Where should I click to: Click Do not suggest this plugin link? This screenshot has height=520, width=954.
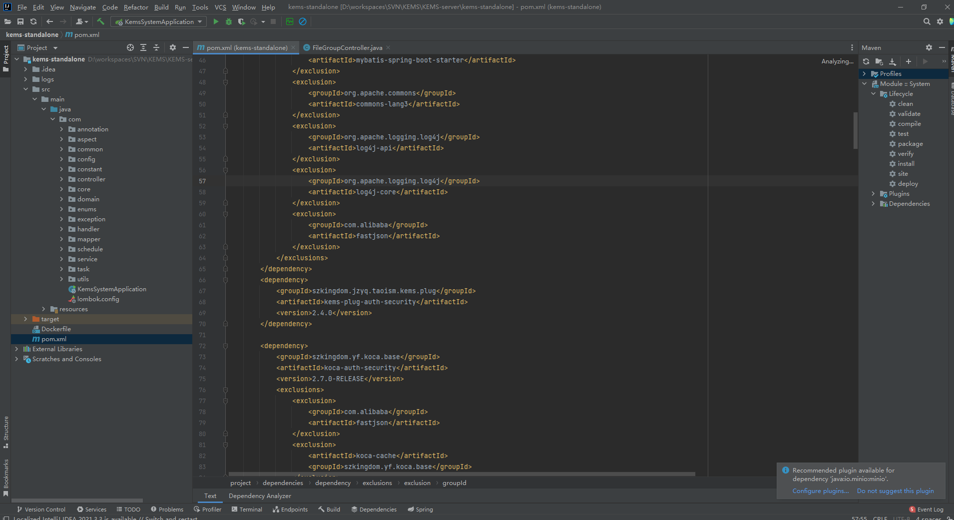(895, 491)
